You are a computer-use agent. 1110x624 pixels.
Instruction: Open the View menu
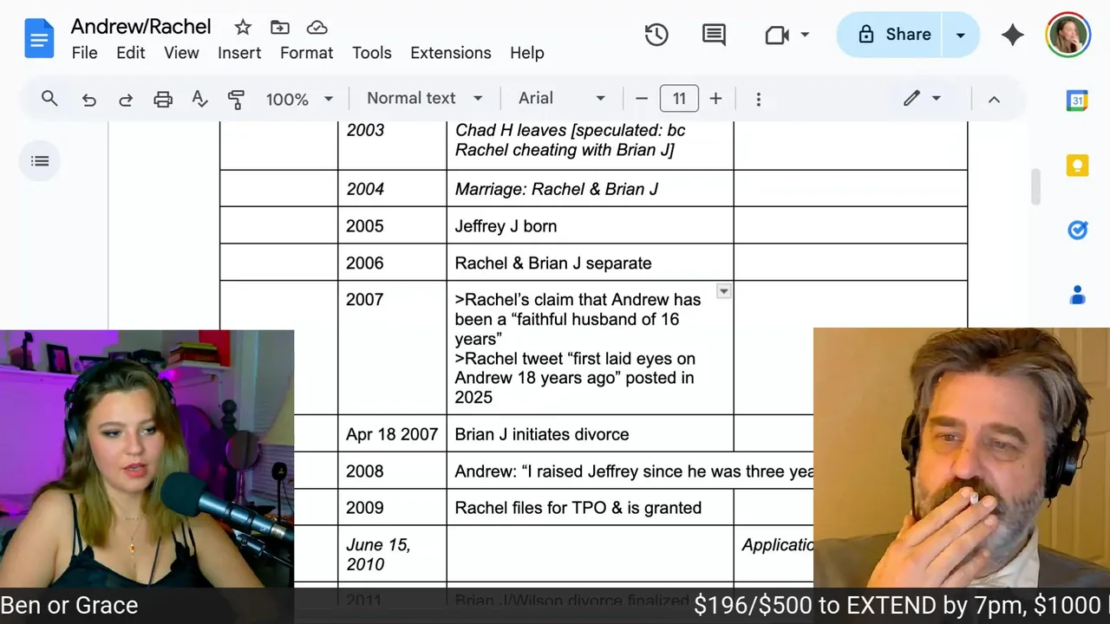(181, 53)
